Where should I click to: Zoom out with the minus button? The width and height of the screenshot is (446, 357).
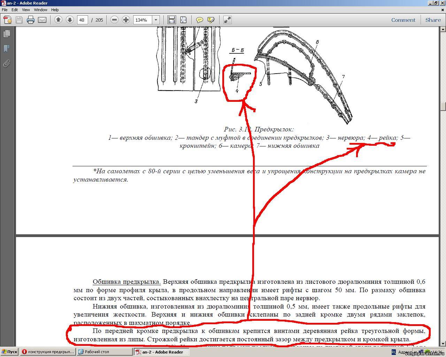coord(114,20)
